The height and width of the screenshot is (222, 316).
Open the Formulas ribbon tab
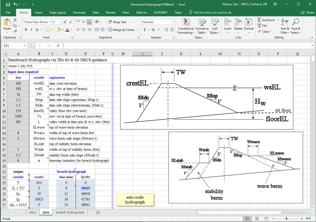pyautogui.click(x=79, y=13)
